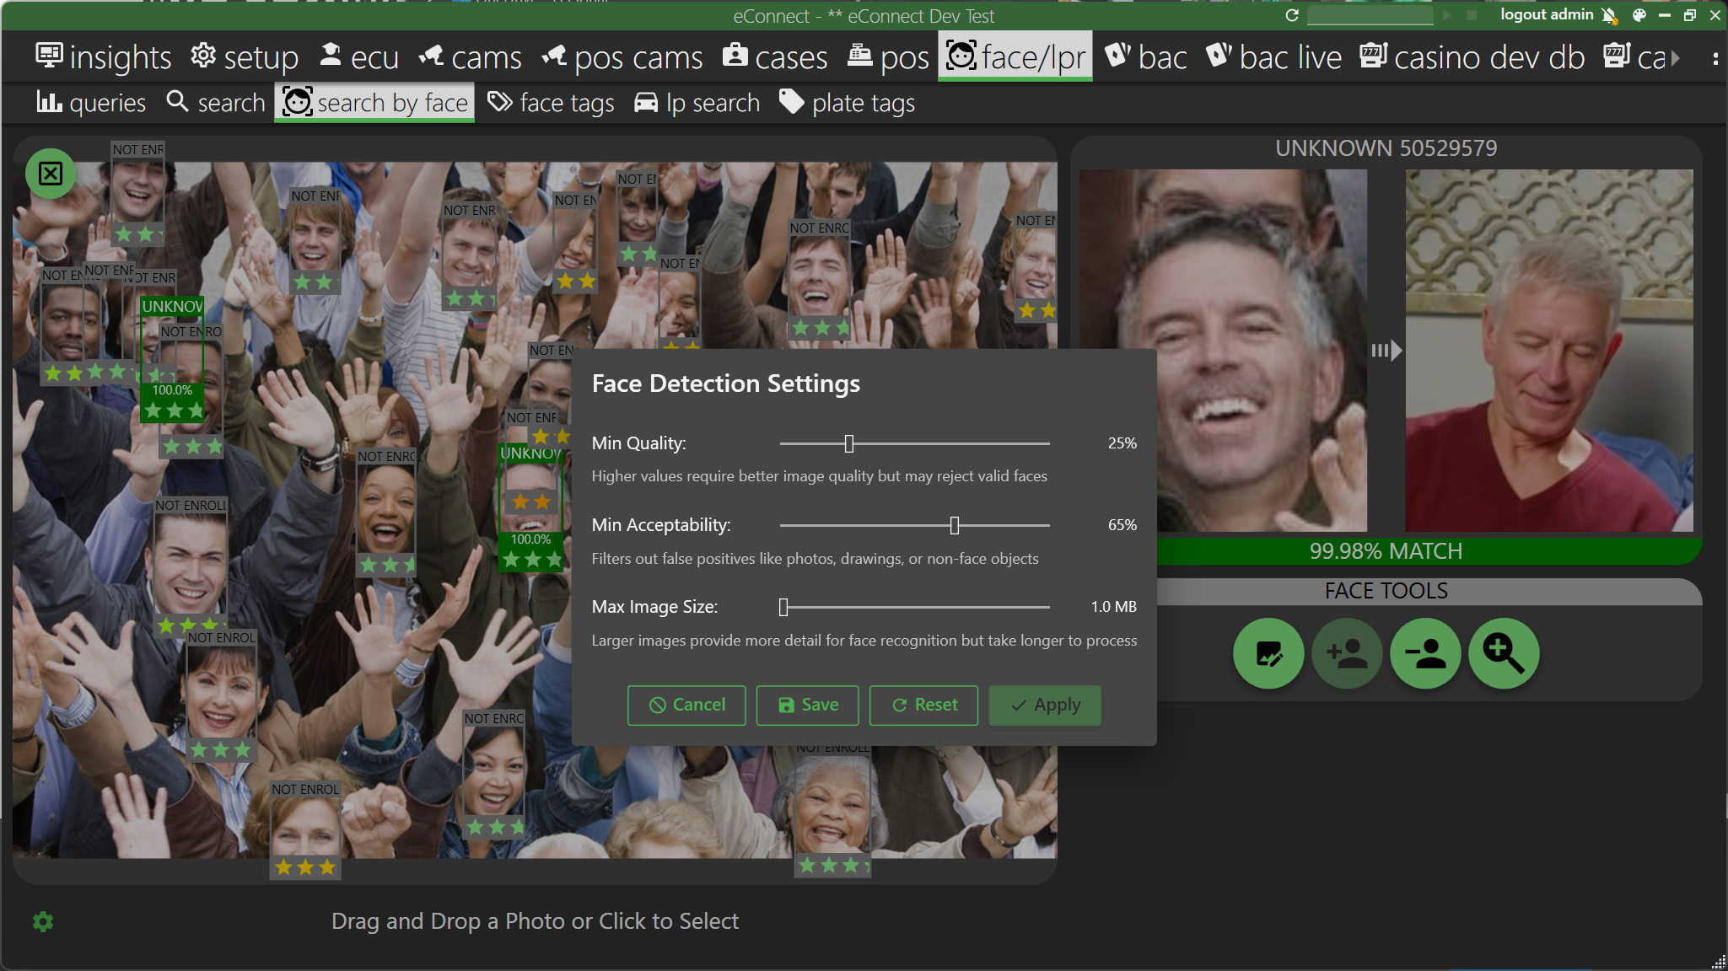Open the theme palette picker
Screen dimensions: 1728x971
pos(1639,15)
